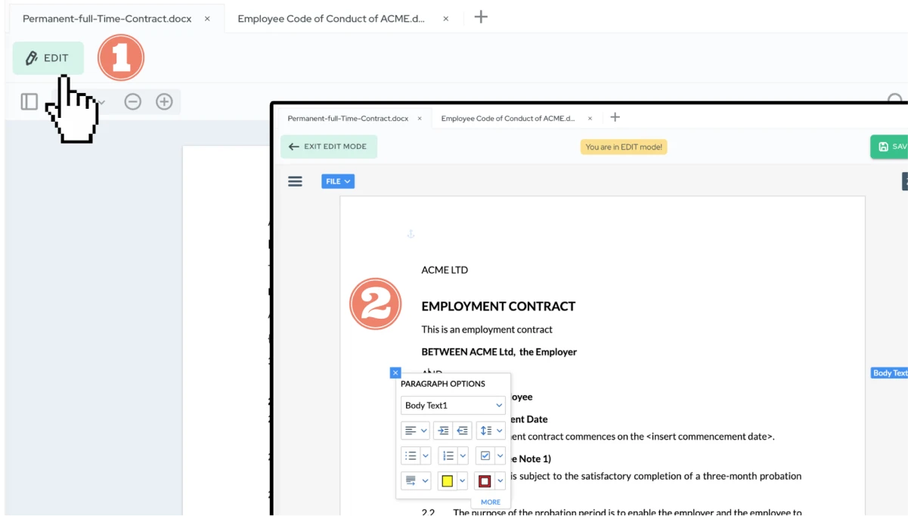This screenshot has height=516, width=908.
Task: Toggle the sidebar panel icon below EDIT
Action: point(29,101)
